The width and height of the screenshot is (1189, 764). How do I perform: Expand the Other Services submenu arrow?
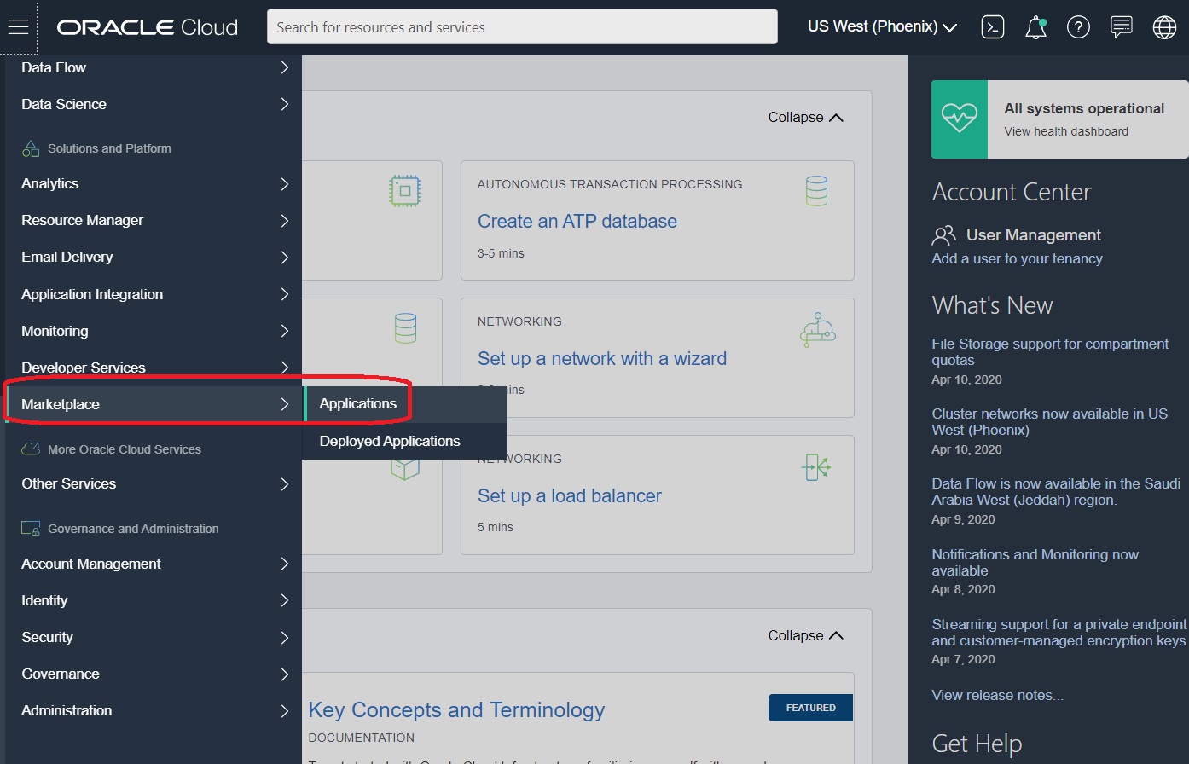coord(285,483)
